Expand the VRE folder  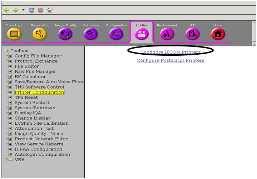coord(6,160)
